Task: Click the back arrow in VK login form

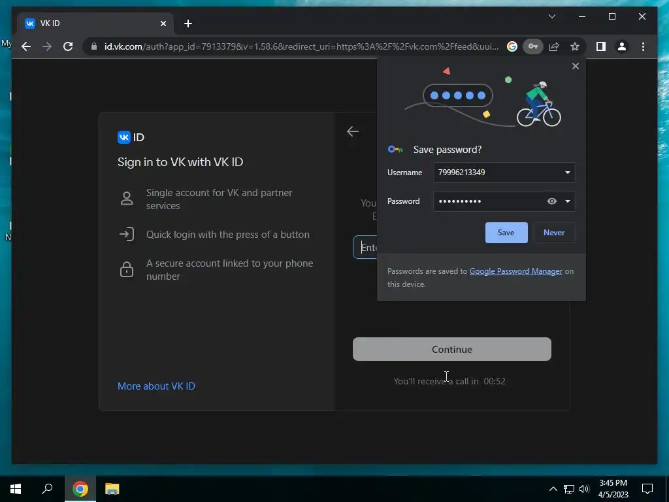Action: pos(352,131)
